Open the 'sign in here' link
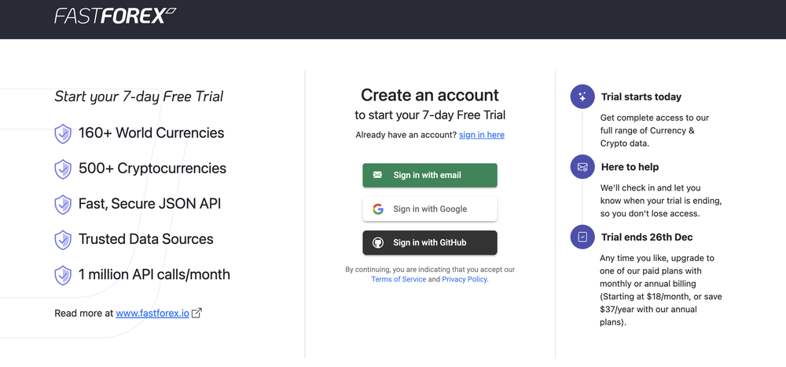The height and width of the screenshot is (367, 786). pos(482,135)
